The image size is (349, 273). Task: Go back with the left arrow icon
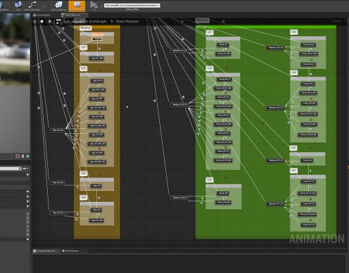(x=42, y=21)
